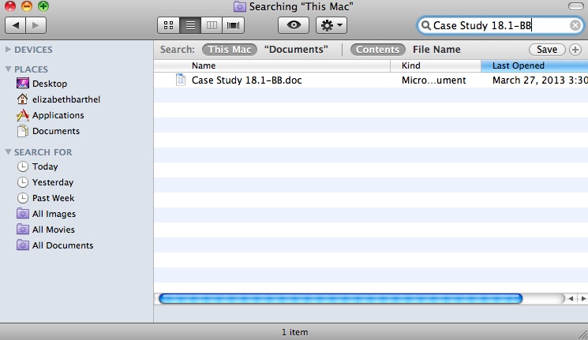Add search criteria with plus button
The height and width of the screenshot is (340, 588).
pyautogui.click(x=575, y=50)
